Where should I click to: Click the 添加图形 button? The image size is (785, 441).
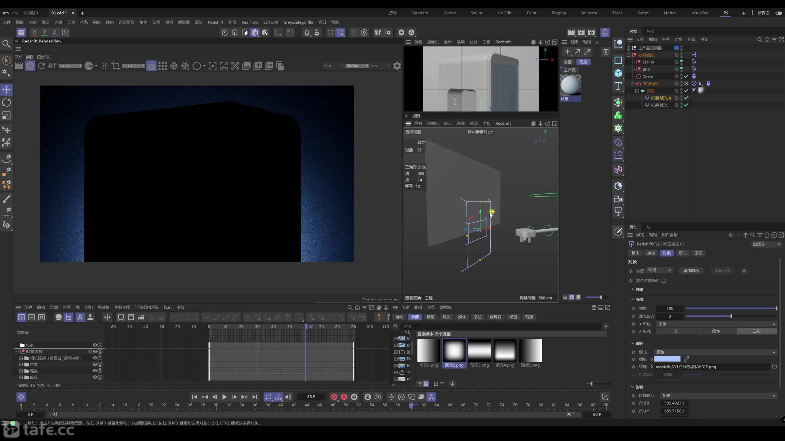[x=691, y=270]
